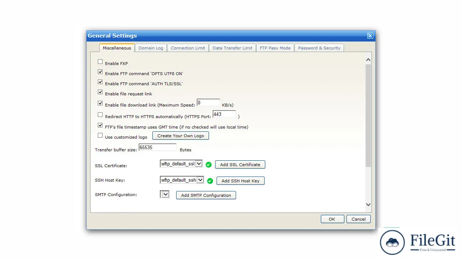The height and width of the screenshot is (260, 462).
Task: Toggle Enable file download link checkbox
Action: coord(100,103)
